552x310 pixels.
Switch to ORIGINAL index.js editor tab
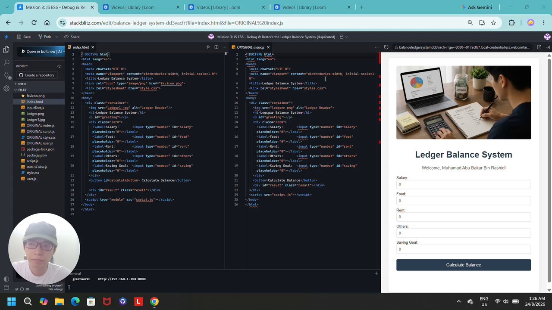pos(251,47)
